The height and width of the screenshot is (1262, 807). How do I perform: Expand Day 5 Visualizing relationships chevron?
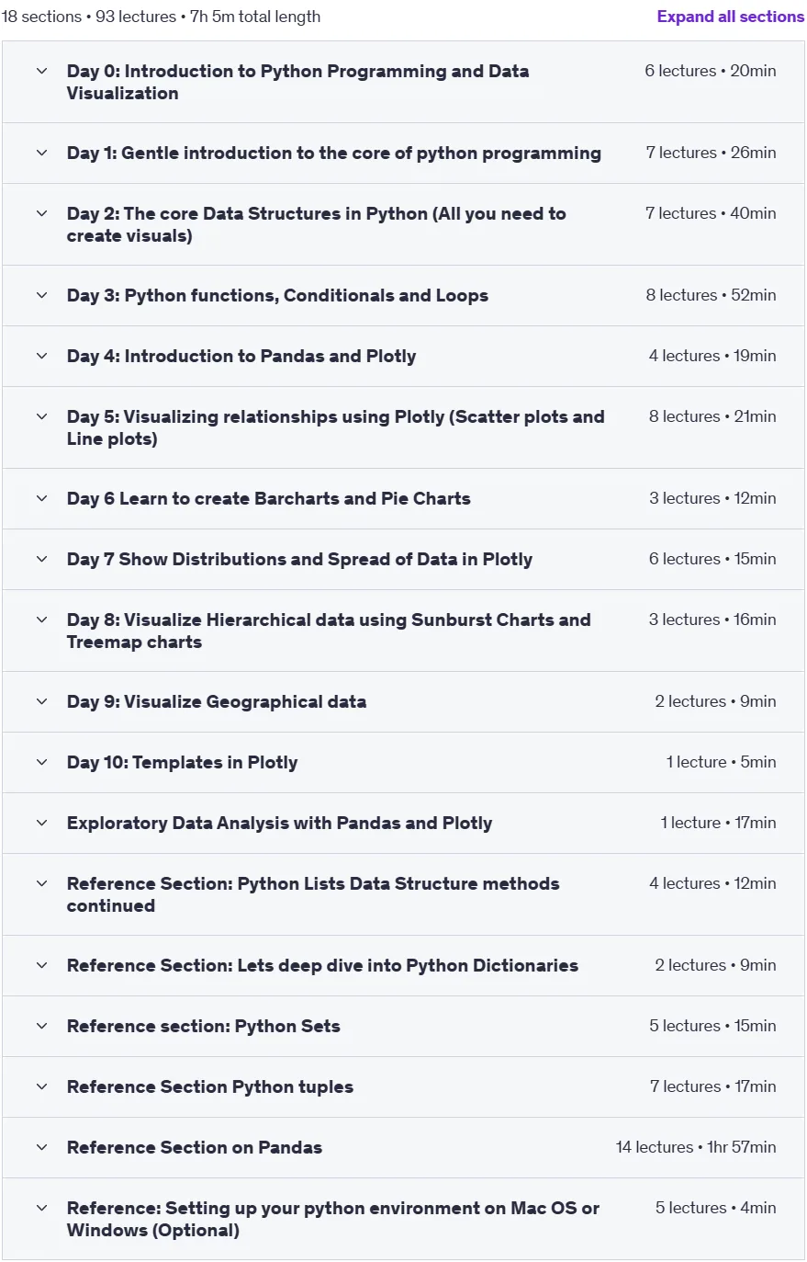(41, 416)
